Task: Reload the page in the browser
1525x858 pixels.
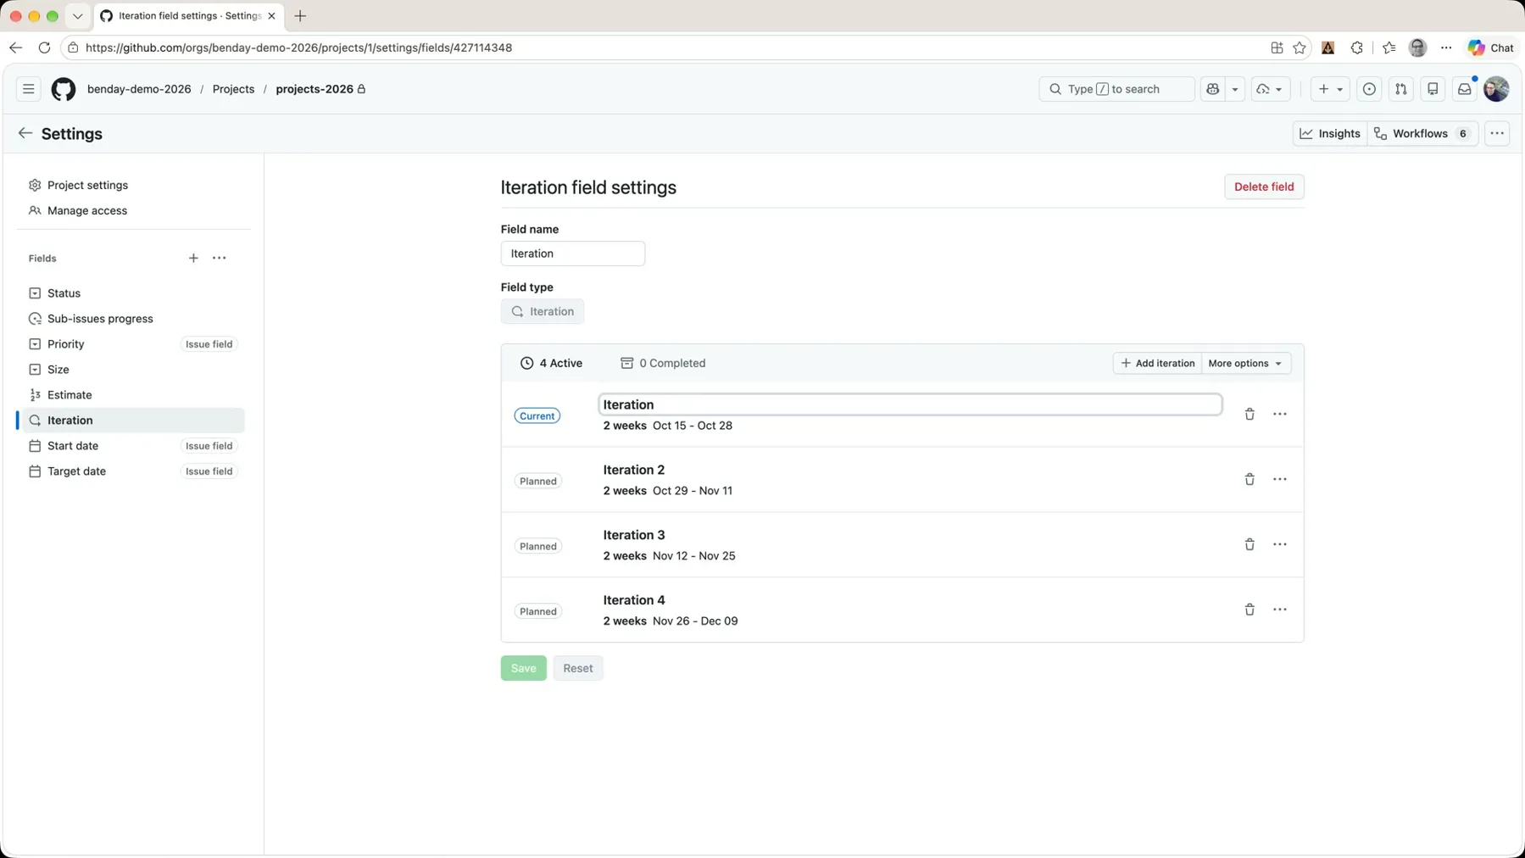Action: point(44,47)
